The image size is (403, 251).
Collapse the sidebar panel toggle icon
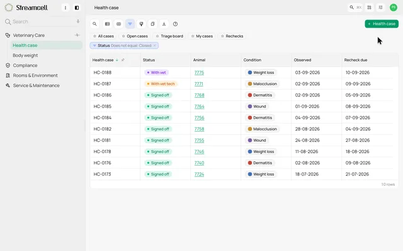click(77, 8)
